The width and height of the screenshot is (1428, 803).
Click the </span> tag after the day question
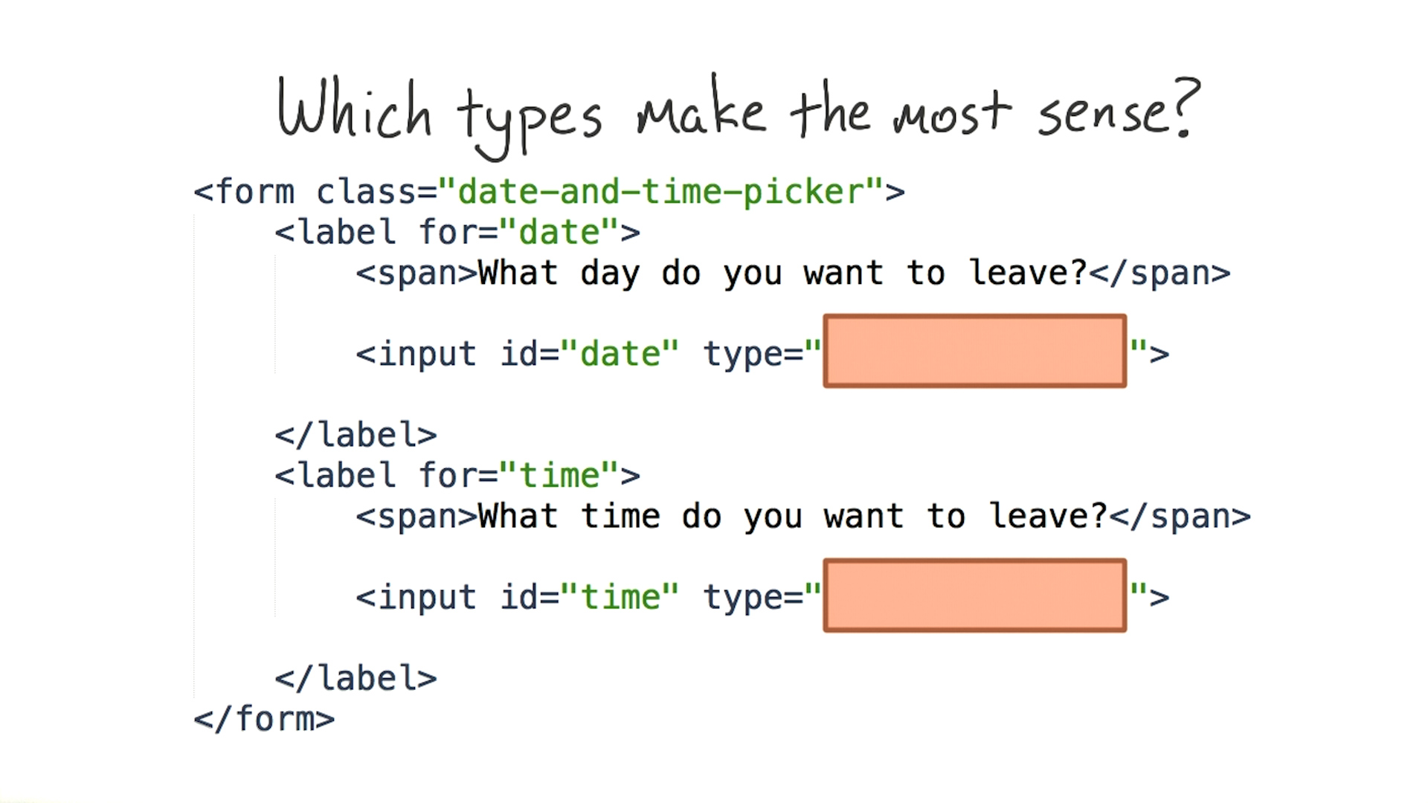(x=1160, y=273)
